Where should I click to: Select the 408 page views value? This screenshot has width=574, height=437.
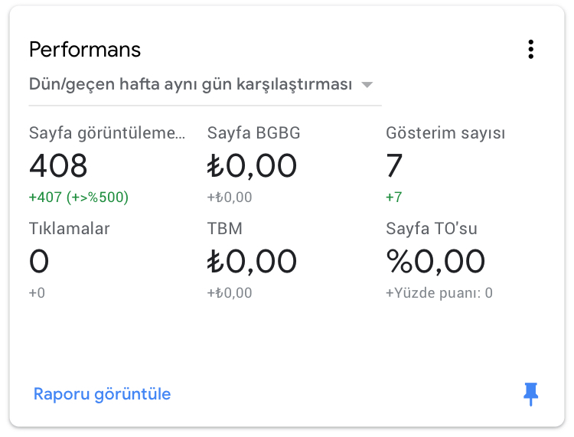58,166
